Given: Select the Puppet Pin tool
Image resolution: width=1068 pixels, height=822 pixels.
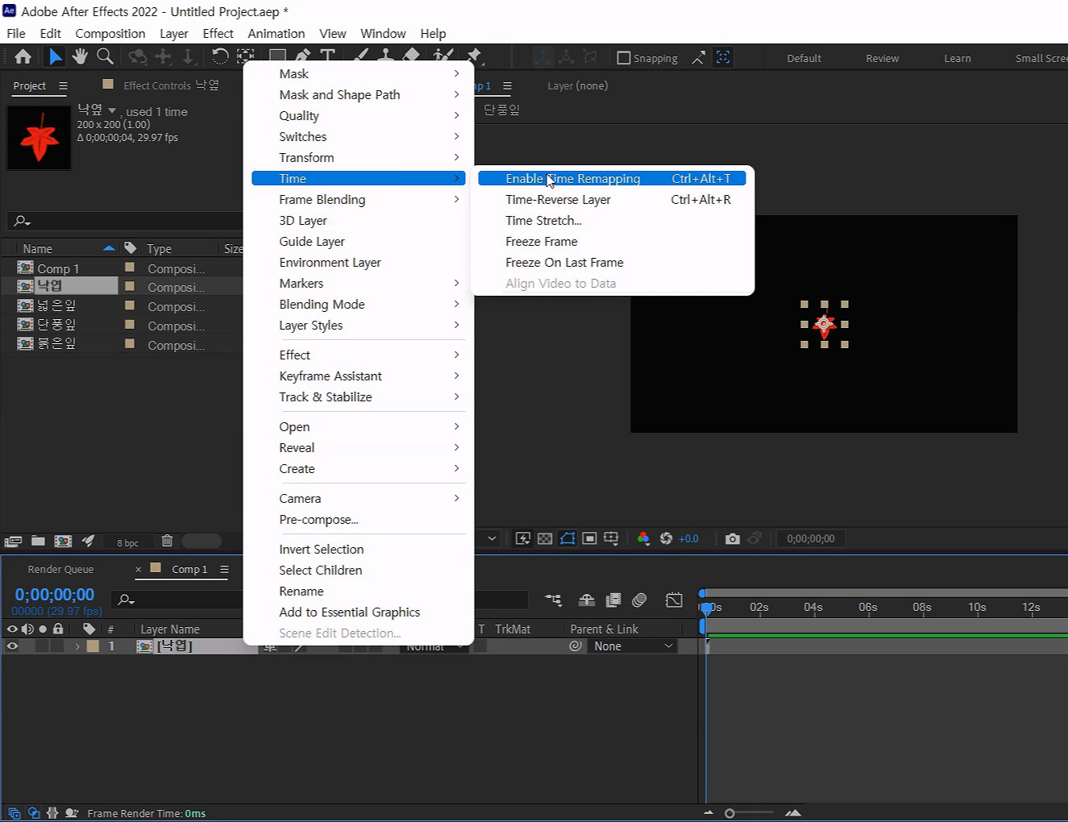Looking at the screenshot, I should 474,56.
